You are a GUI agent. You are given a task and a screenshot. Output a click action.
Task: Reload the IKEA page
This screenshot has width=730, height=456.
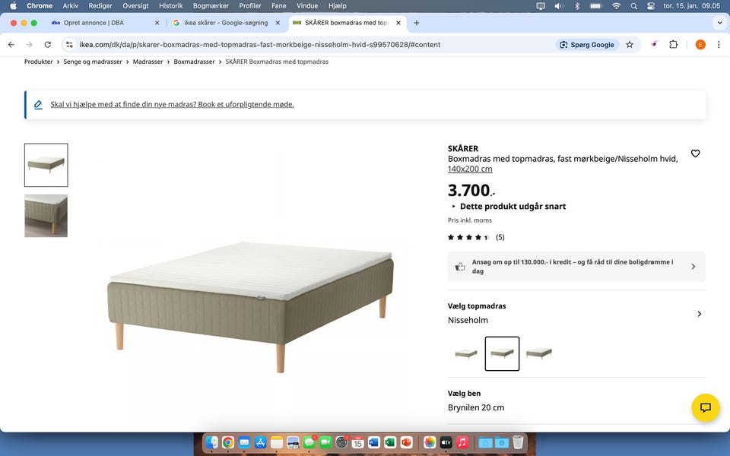click(x=47, y=45)
